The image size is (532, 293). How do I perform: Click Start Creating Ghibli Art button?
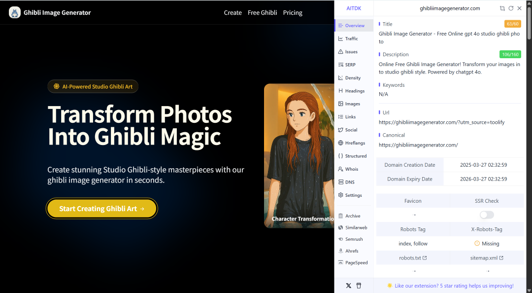pos(102,208)
